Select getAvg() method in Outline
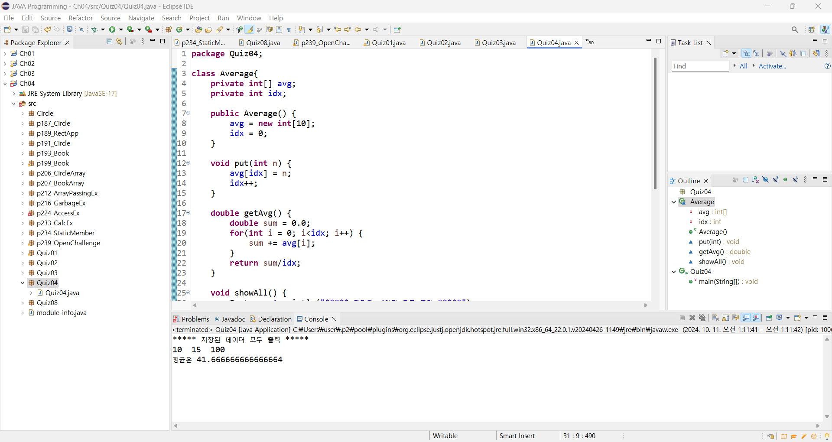The image size is (832, 442). [x=719, y=252]
